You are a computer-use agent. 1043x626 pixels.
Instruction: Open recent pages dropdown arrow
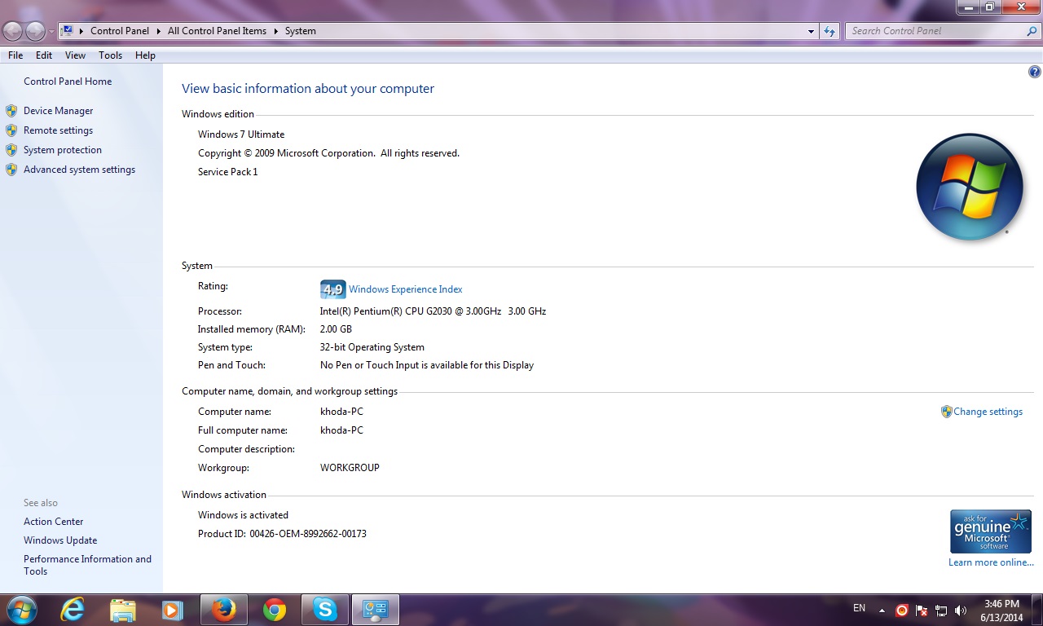tap(51, 32)
